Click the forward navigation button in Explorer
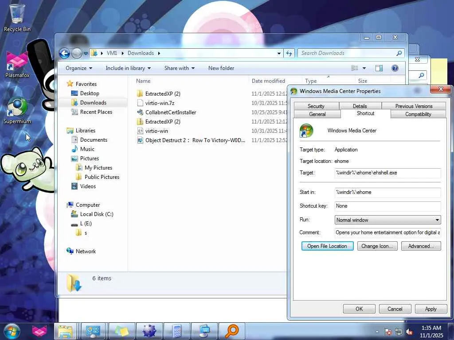Viewport: 454px width, 340px height. (76, 53)
